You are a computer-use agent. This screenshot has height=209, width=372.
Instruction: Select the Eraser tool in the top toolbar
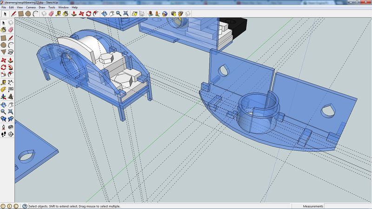pos(51,14)
